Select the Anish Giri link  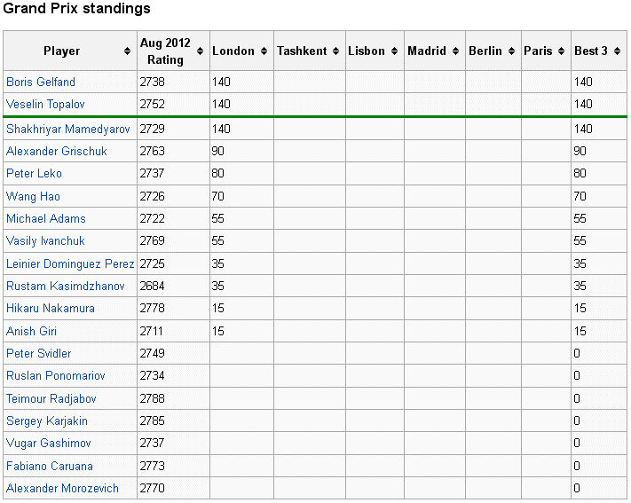point(32,331)
